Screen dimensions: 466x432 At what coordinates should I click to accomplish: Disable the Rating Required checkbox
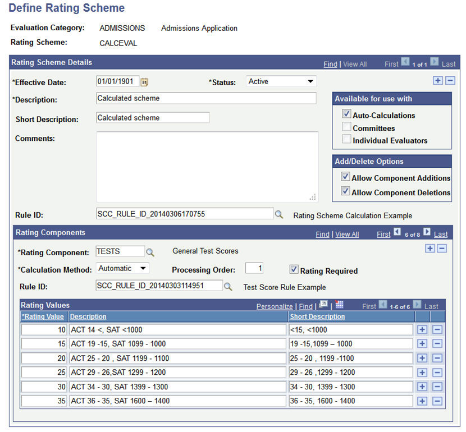click(294, 269)
